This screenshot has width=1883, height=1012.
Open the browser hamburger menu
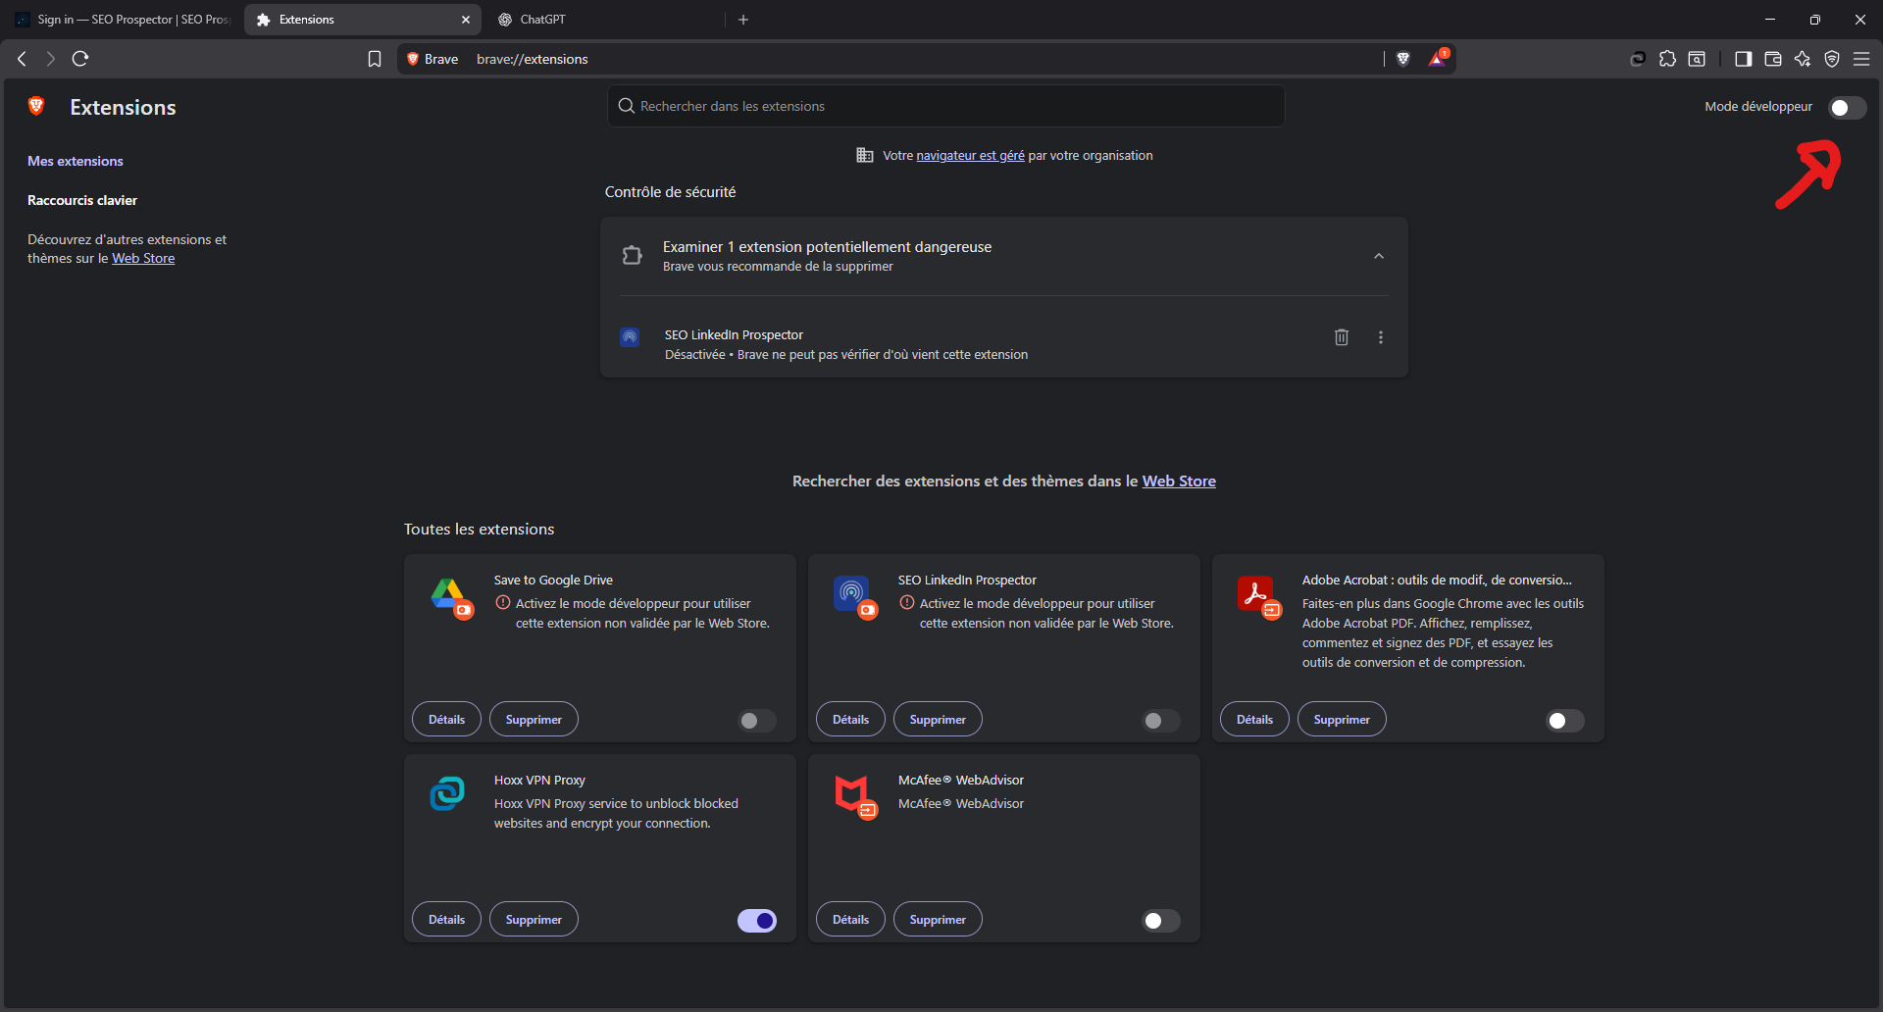point(1862,59)
